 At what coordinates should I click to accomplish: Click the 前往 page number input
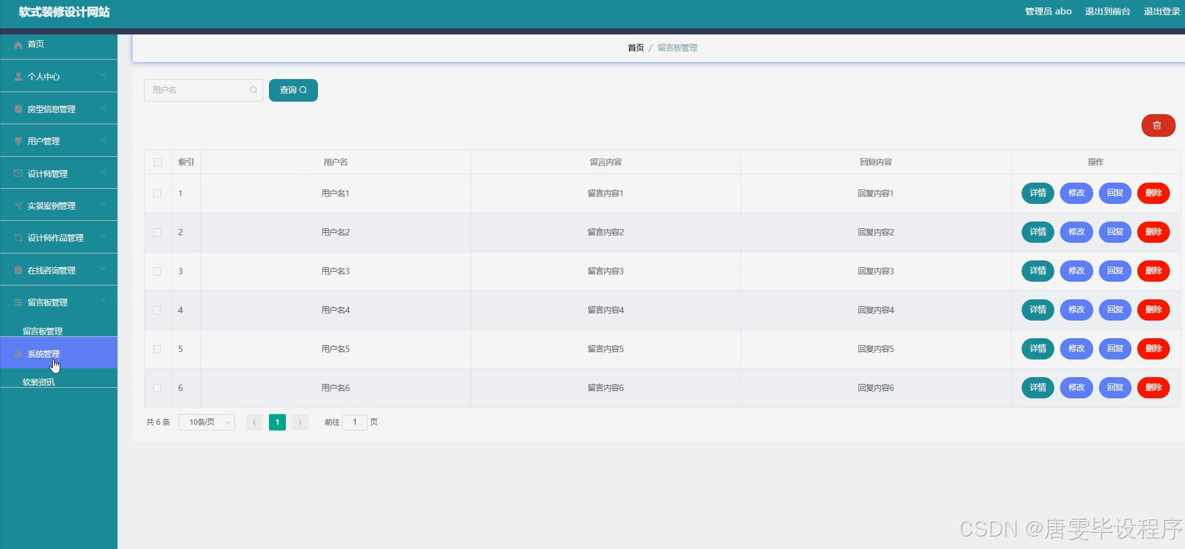[x=354, y=422]
